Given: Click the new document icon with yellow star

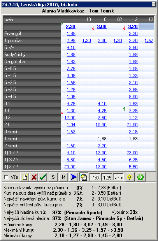Looking at the screenshot, I should point(25,177).
